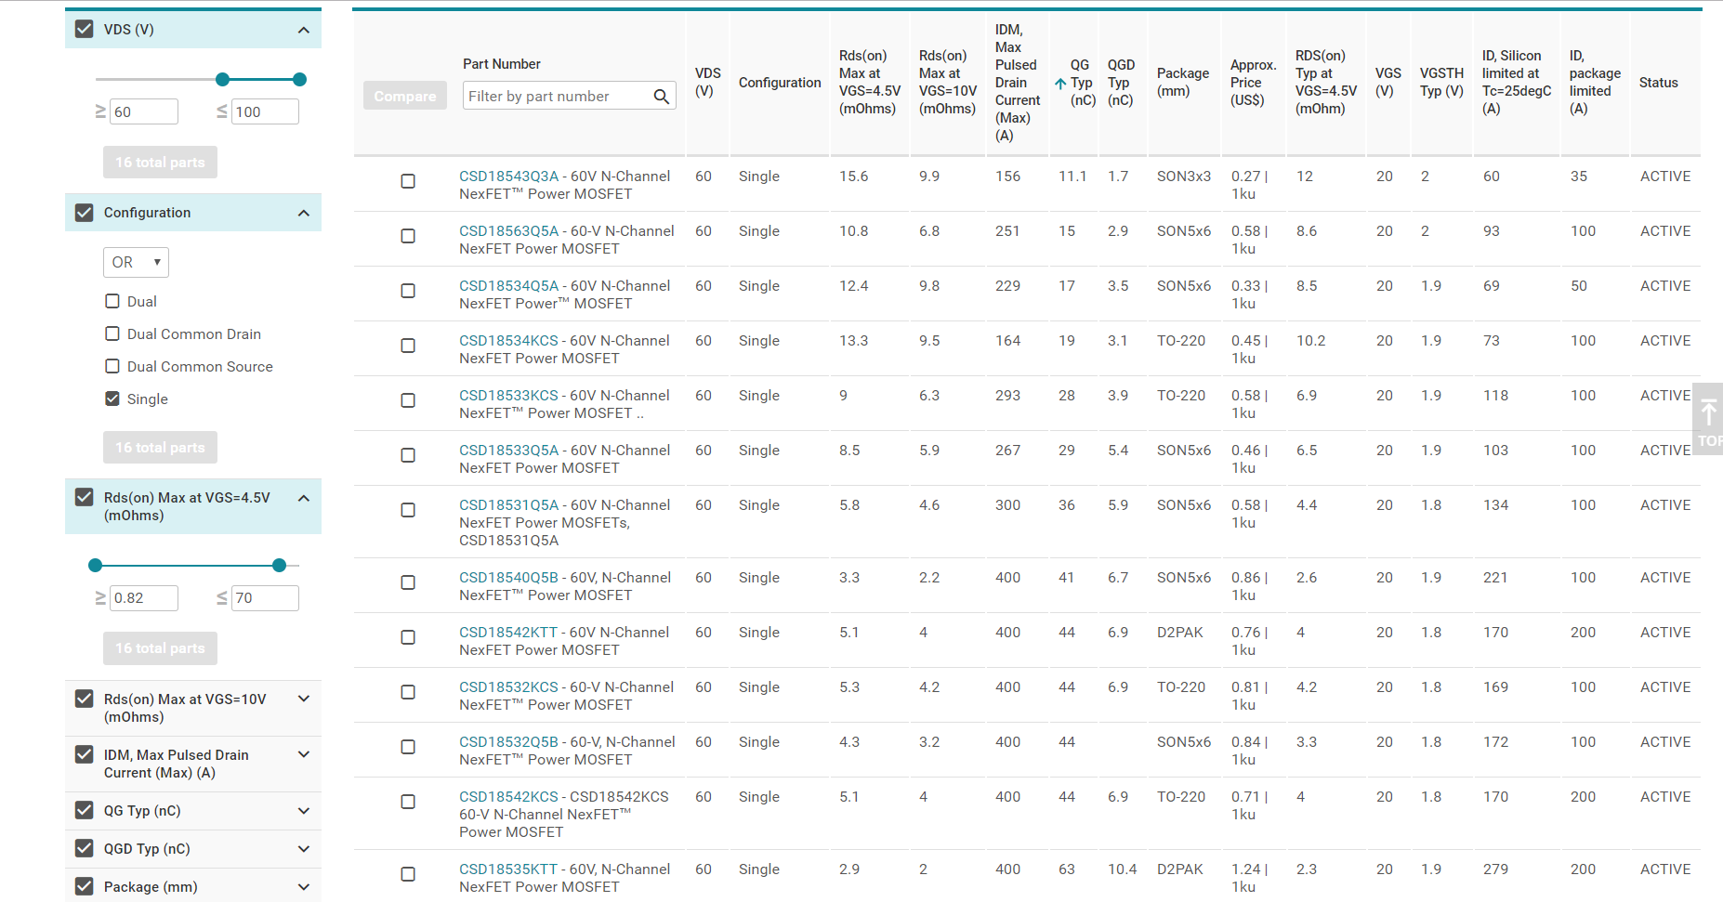This screenshot has height=902, width=1723.
Task: Click the Rds(on) 4.5V slider upper handle
Action: [279, 565]
